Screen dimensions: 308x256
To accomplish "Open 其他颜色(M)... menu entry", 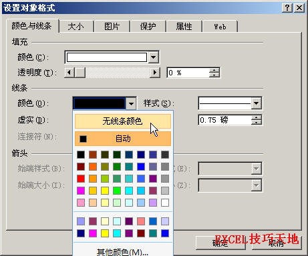I will tap(123, 251).
